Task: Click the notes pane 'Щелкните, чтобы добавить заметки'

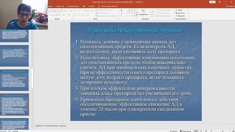Action: pos(51,126)
